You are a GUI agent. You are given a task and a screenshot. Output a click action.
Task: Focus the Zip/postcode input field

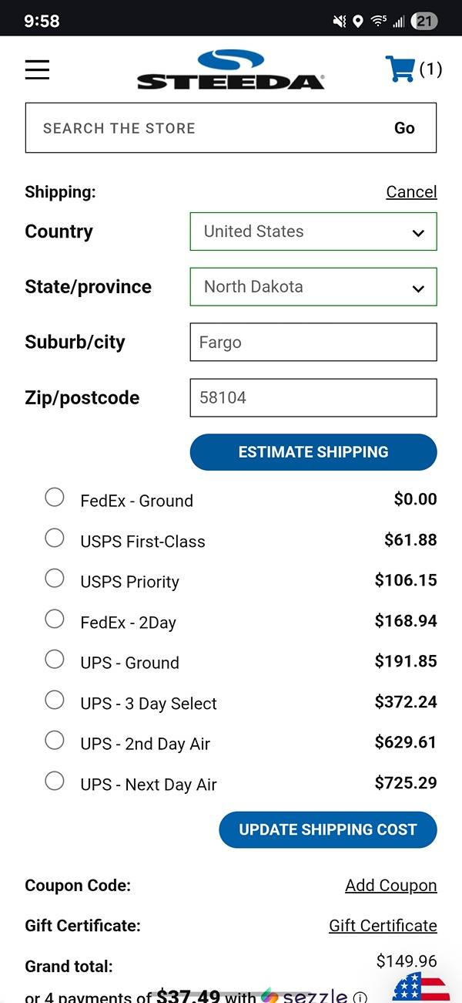[313, 398]
